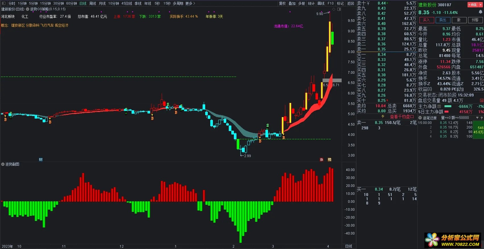The image size is (484, 249).
Task: Click the 建新股份 300107 stock title
Action: coord(435,5)
